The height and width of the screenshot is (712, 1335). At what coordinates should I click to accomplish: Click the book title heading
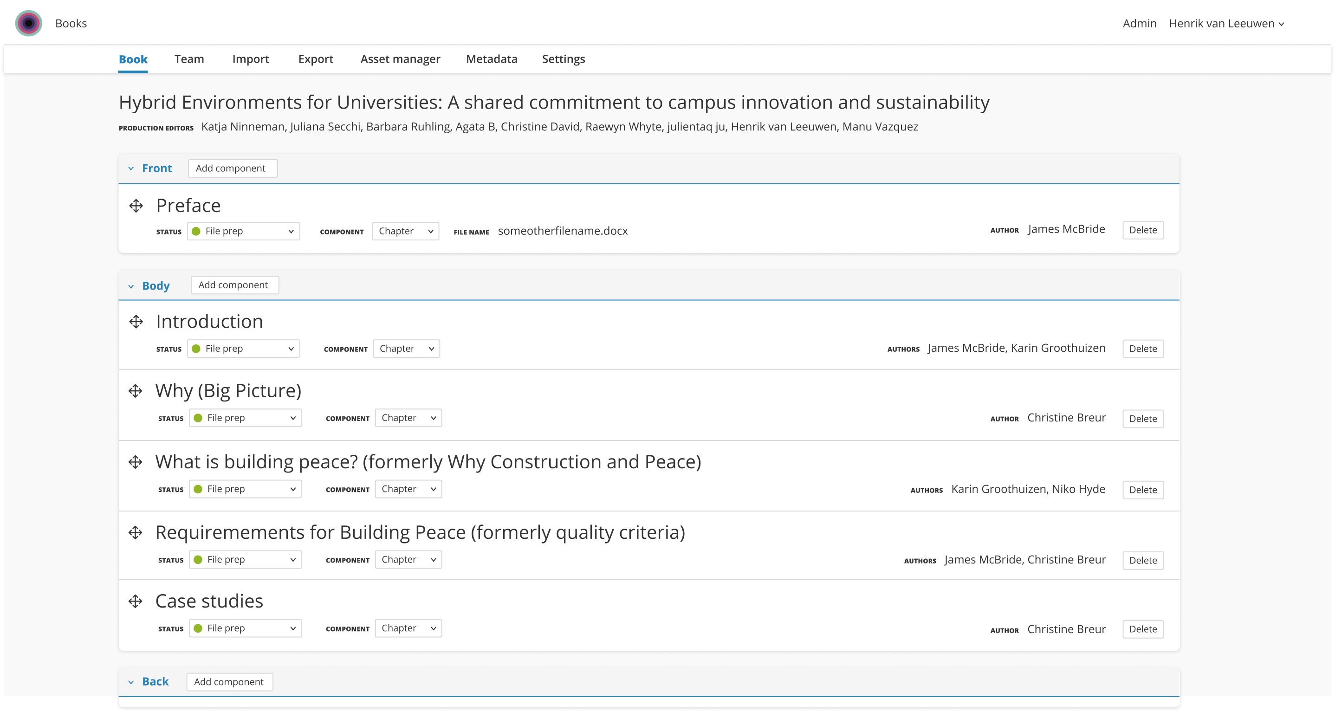pos(554,103)
